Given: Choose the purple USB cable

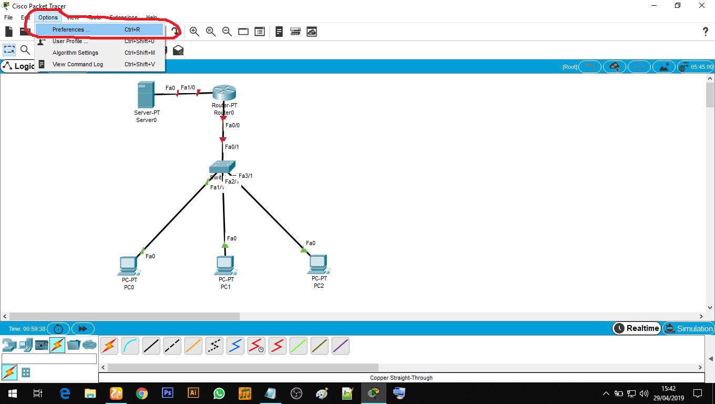Looking at the screenshot, I should (341, 346).
